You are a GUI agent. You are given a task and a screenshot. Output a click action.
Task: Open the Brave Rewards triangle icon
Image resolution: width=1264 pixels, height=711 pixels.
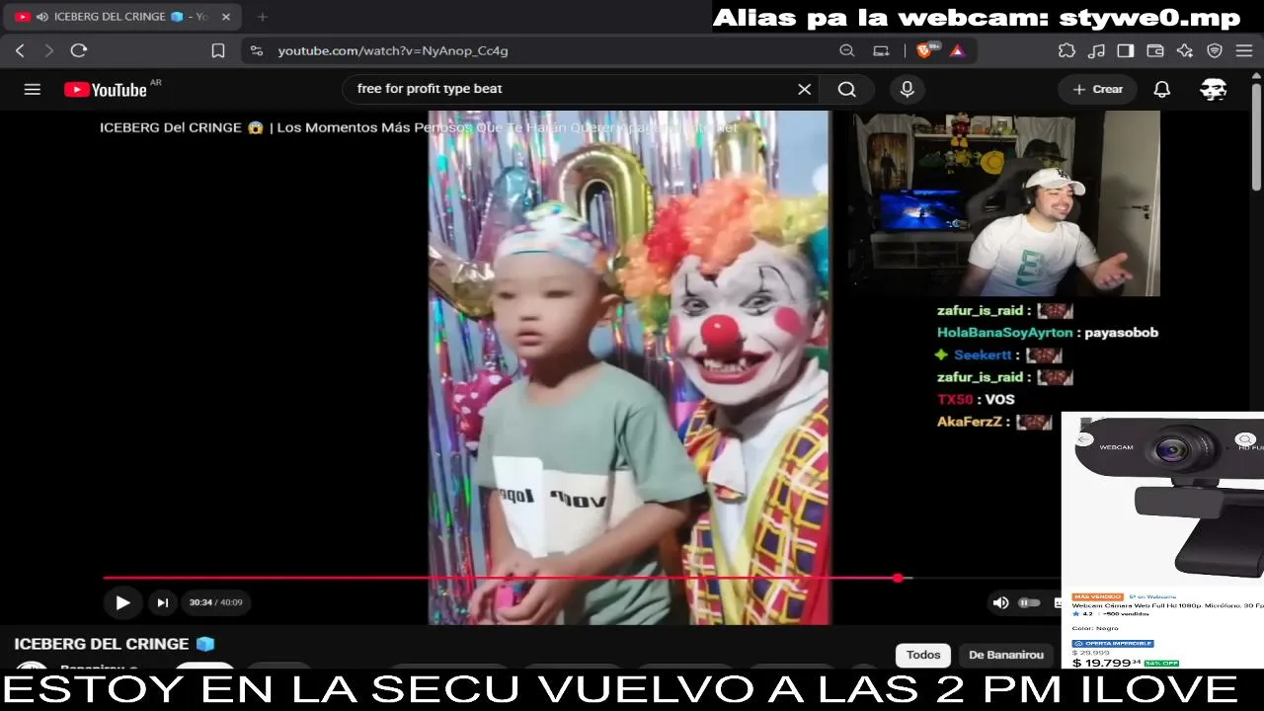(957, 50)
